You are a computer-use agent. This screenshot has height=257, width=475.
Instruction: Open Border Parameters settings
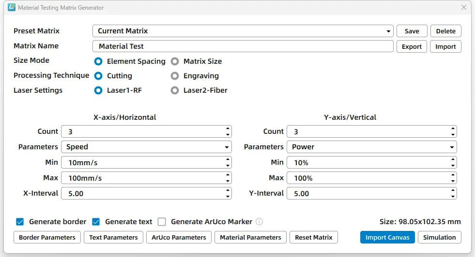point(47,237)
